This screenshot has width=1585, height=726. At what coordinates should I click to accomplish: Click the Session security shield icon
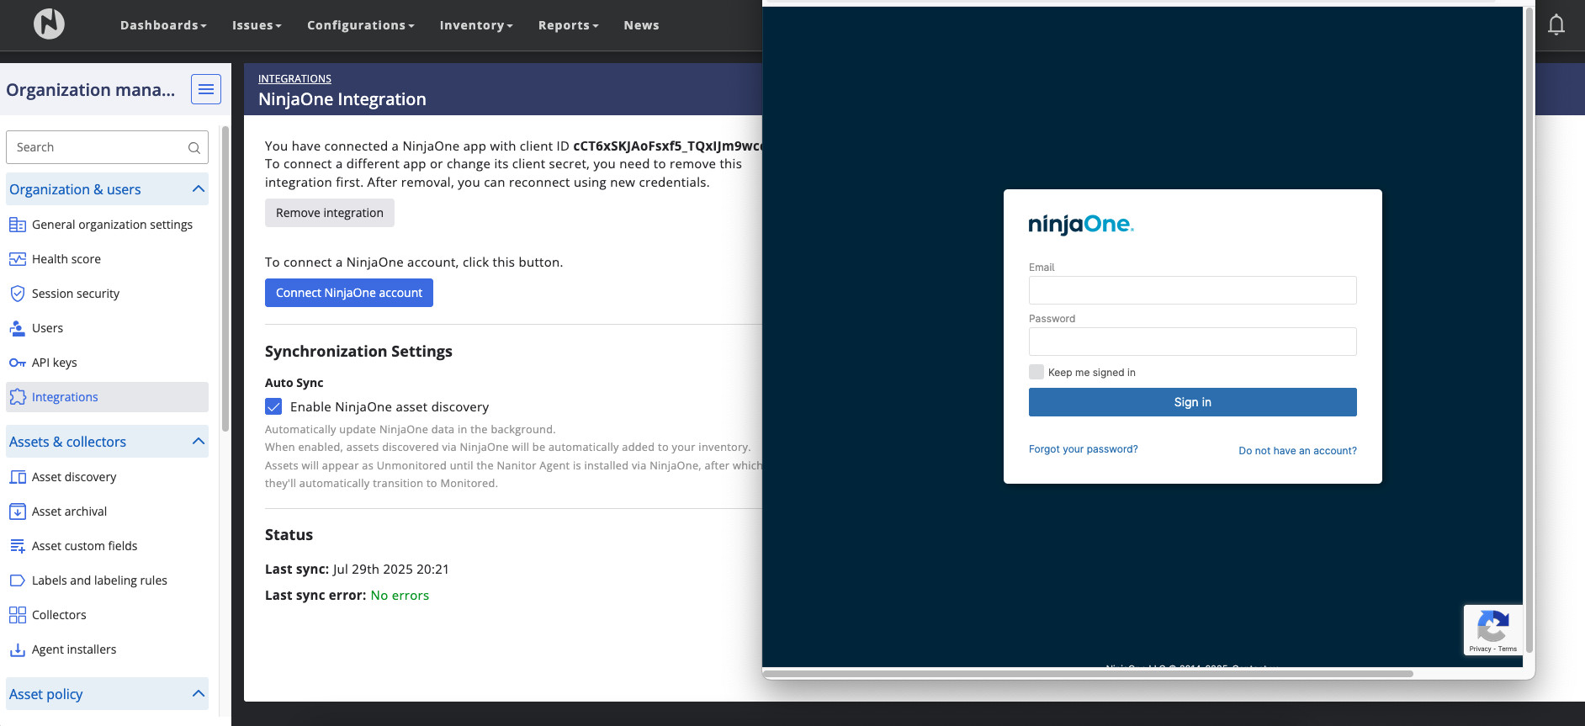pyautogui.click(x=17, y=294)
